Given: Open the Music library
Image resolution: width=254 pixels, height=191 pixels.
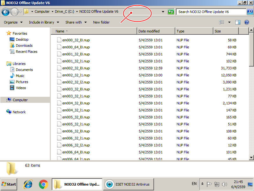Looking at the screenshot, I should 20,76.
